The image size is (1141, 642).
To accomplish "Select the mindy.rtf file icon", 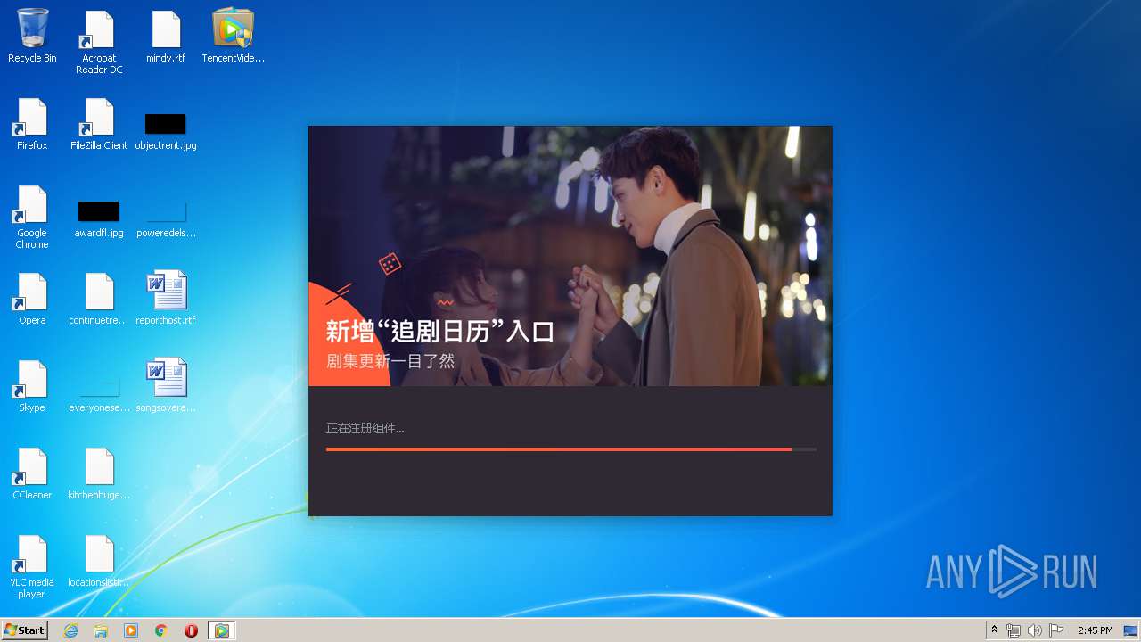I will (x=166, y=37).
